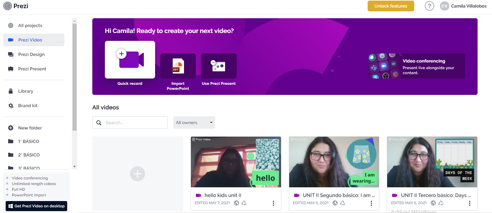Click the Use Prezi Present label
Viewport: 492px width, 213px height.
pyautogui.click(x=219, y=84)
